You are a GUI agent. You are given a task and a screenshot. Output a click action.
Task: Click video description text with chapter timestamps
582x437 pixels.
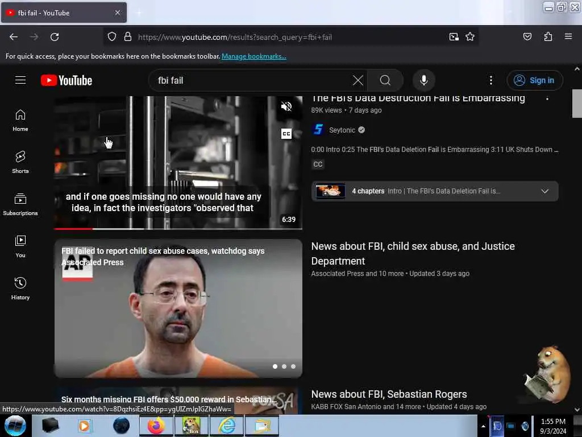click(x=435, y=150)
